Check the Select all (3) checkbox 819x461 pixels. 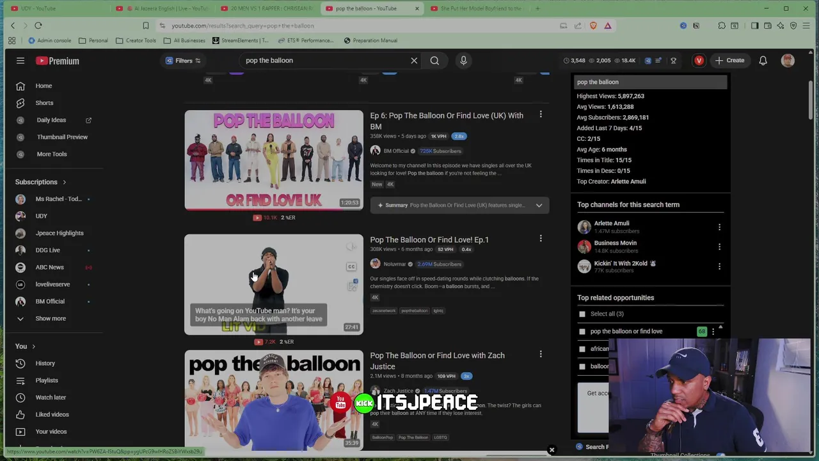tap(582, 314)
